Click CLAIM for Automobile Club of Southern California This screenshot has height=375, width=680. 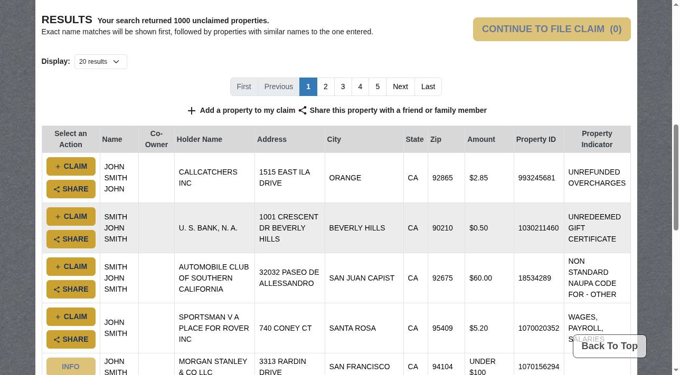click(71, 266)
